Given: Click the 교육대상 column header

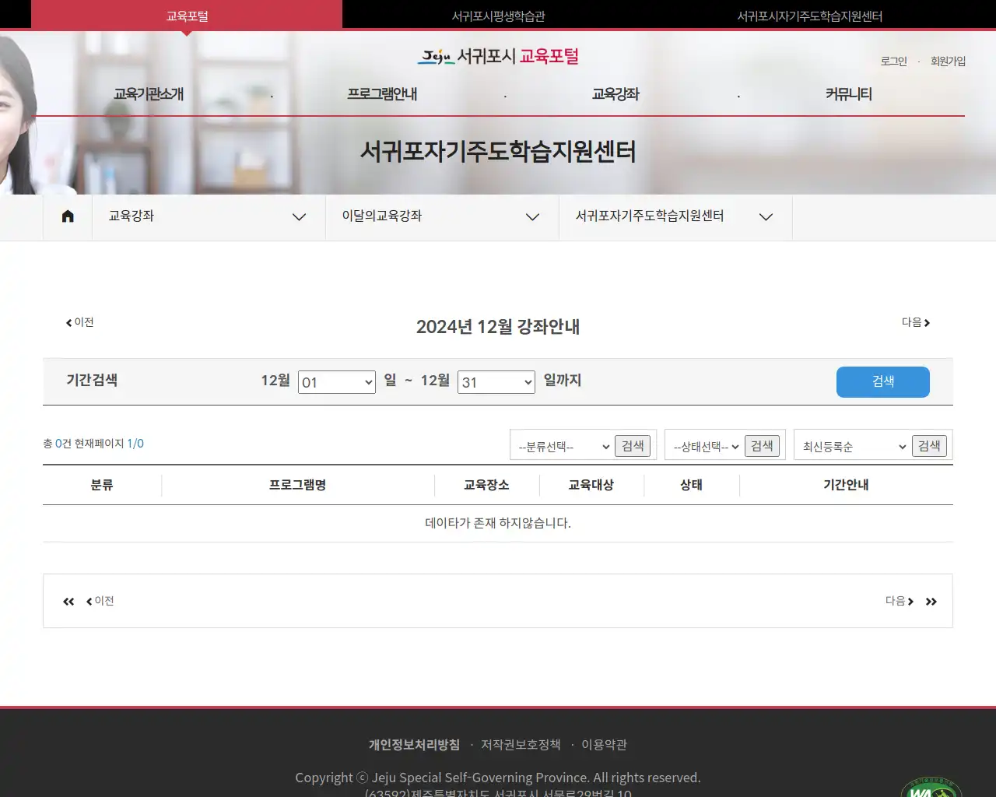Looking at the screenshot, I should point(591,485).
